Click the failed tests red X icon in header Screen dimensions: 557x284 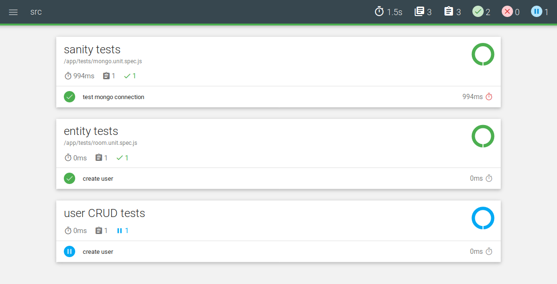(507, 12)
